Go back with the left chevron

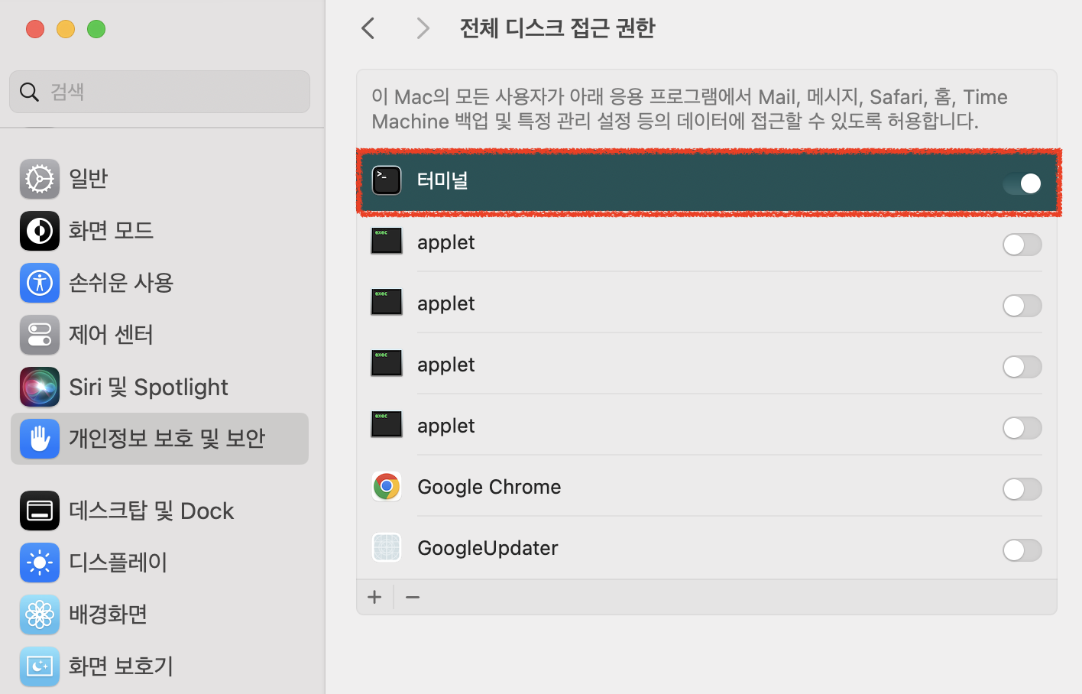pyautogui.click(x=368, y=28)
